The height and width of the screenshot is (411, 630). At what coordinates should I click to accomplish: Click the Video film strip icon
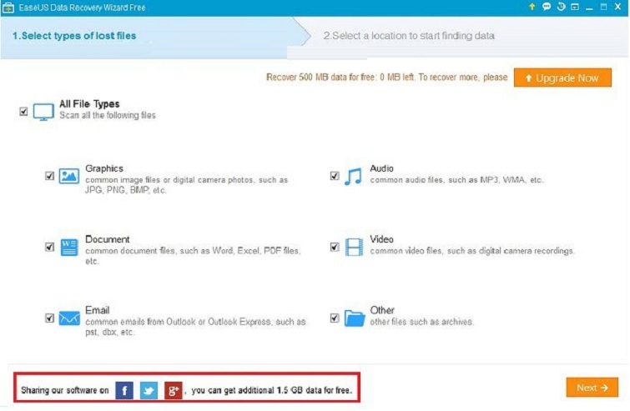[354, 247]
